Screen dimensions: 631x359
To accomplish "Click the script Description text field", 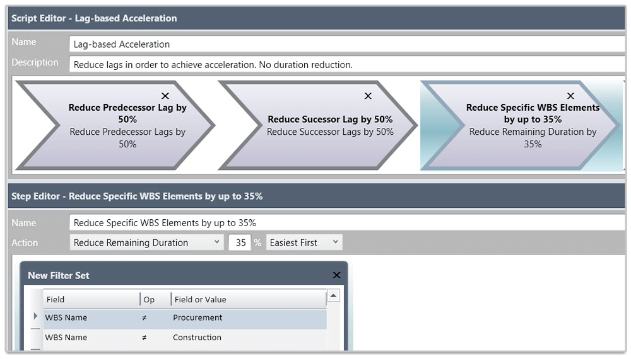I will point(347,64).
